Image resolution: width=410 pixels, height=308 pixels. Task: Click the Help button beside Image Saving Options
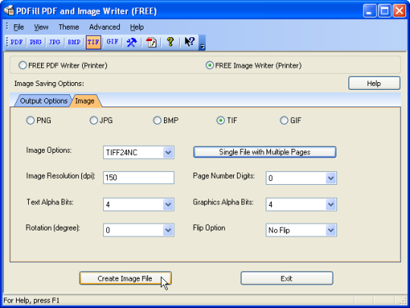click(374, 84)
